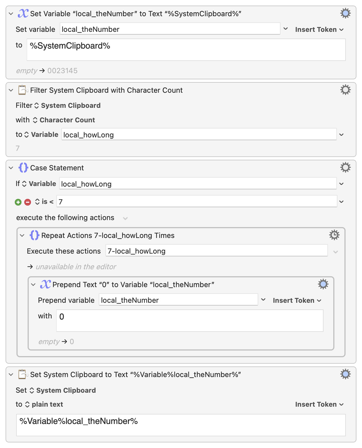The width and height of the screenshot is (362, 448).
Task: Change the Character Count filter type
Action: tap(64, 120)
